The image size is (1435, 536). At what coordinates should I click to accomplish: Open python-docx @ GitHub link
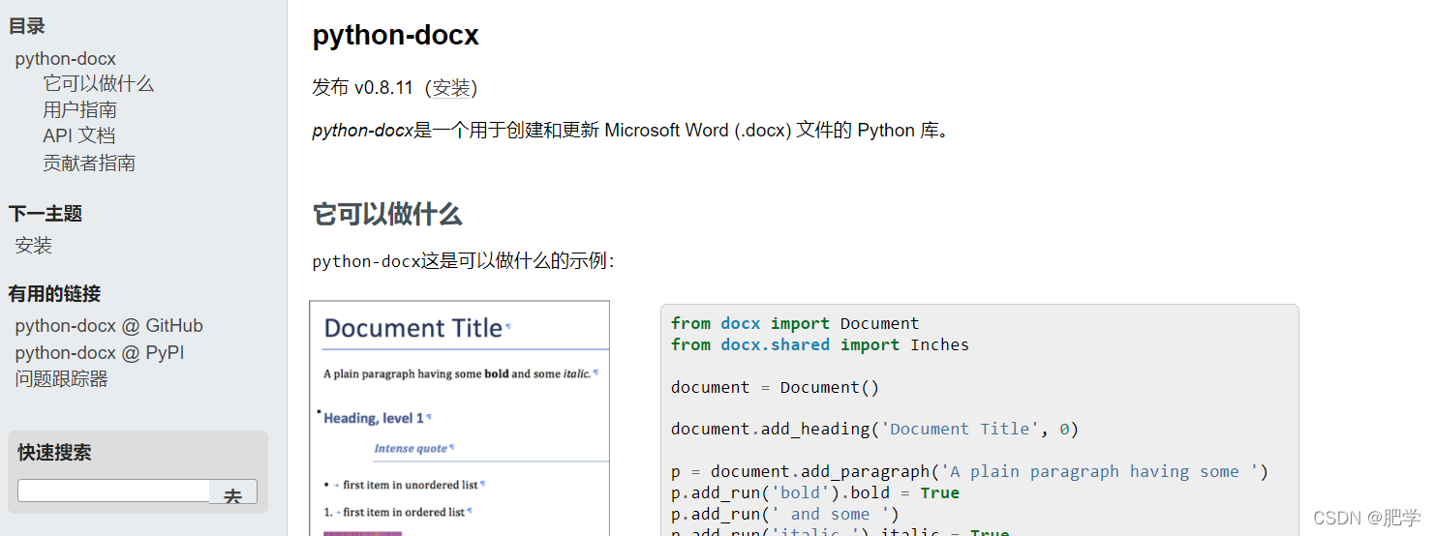point(108,326)
